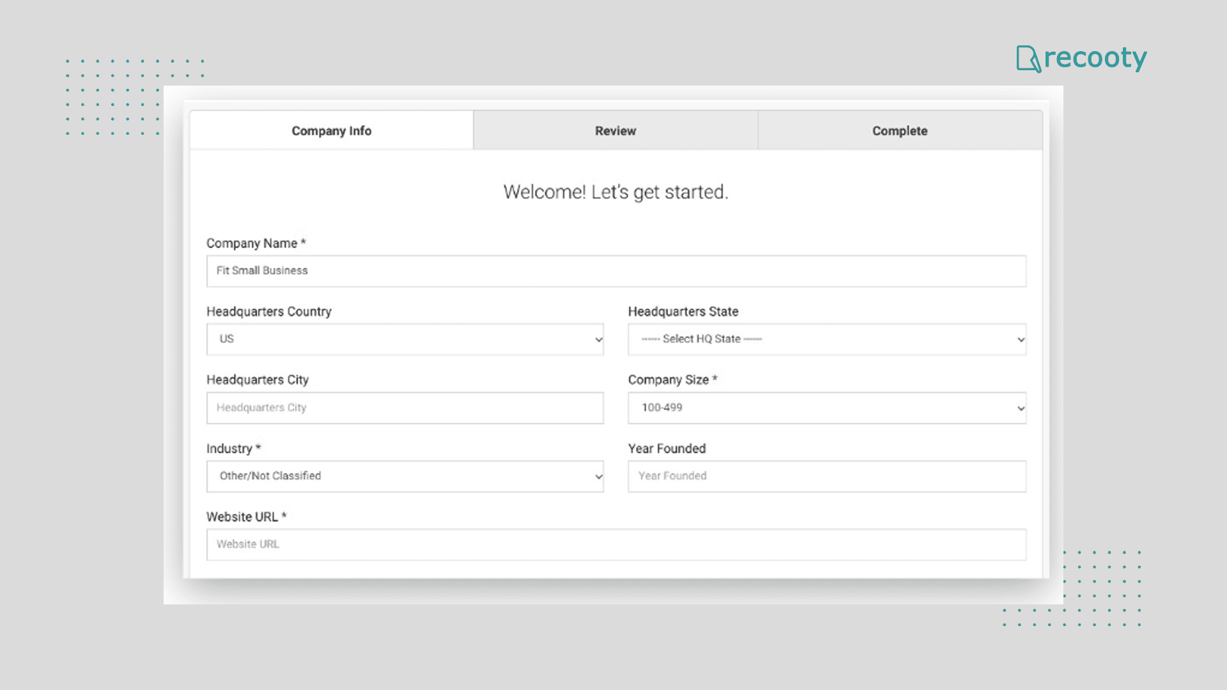Click the recooty wordmark text
Viewport: 1227px width, 690px height.
coord(1095,57)
